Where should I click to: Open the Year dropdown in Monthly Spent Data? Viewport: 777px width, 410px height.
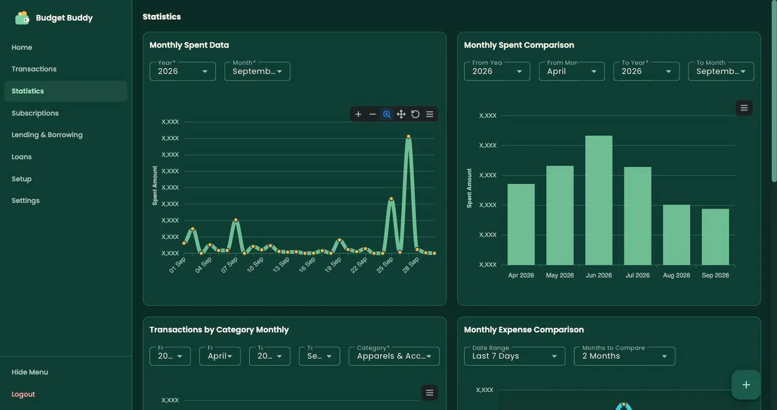pyautogui.click(x=182, y=71)
